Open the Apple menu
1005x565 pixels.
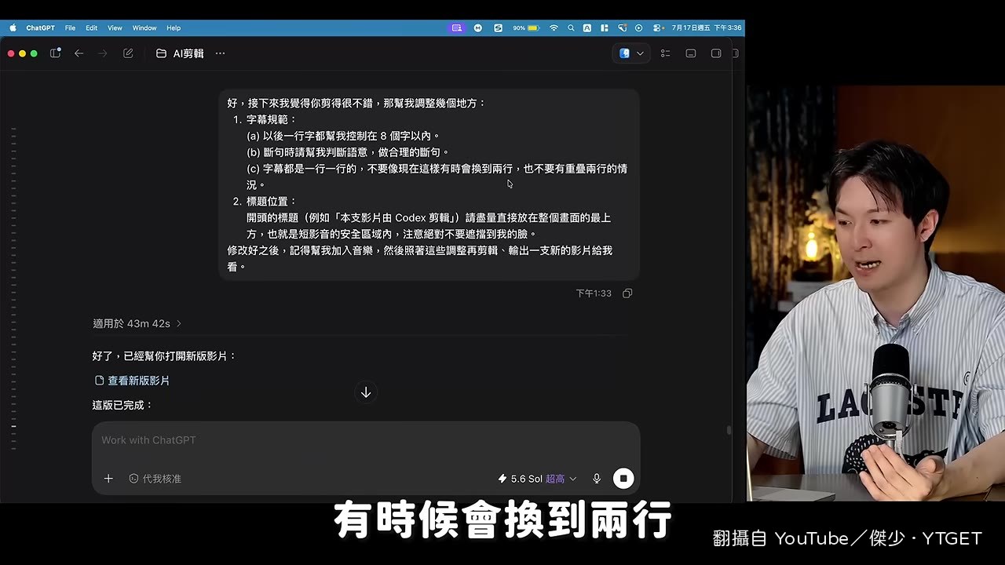(13, 27)
